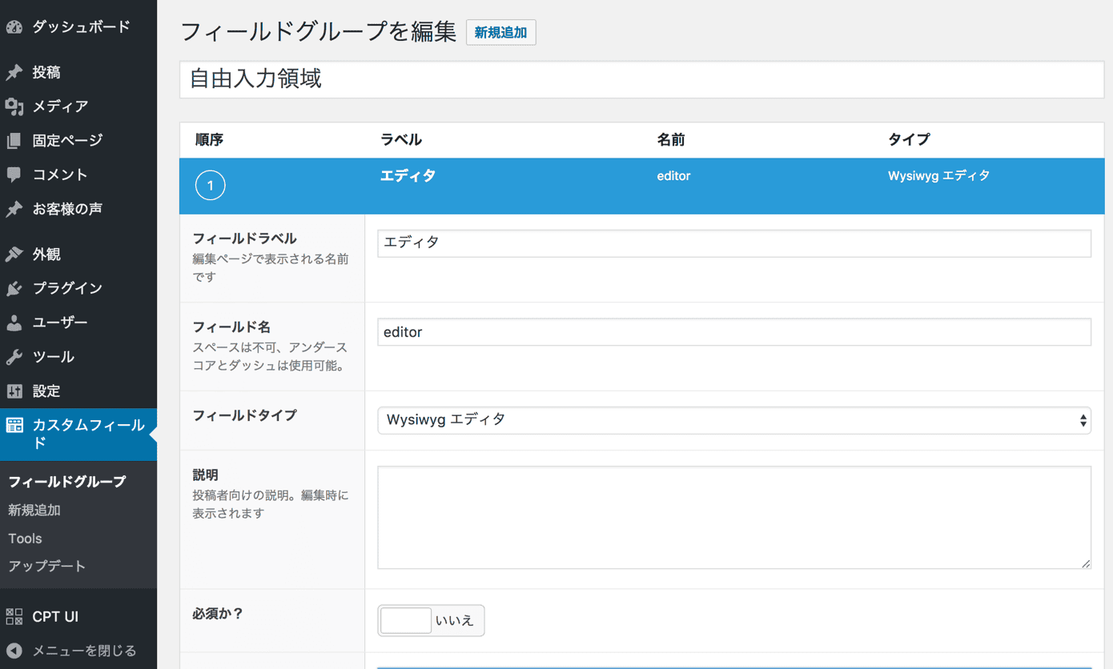Toggle the 必須か？ switch

pyautogui.click(x=431, y=620)
